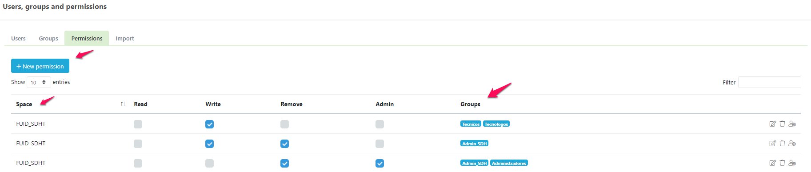Focus the Filter input field

(769, 82)
